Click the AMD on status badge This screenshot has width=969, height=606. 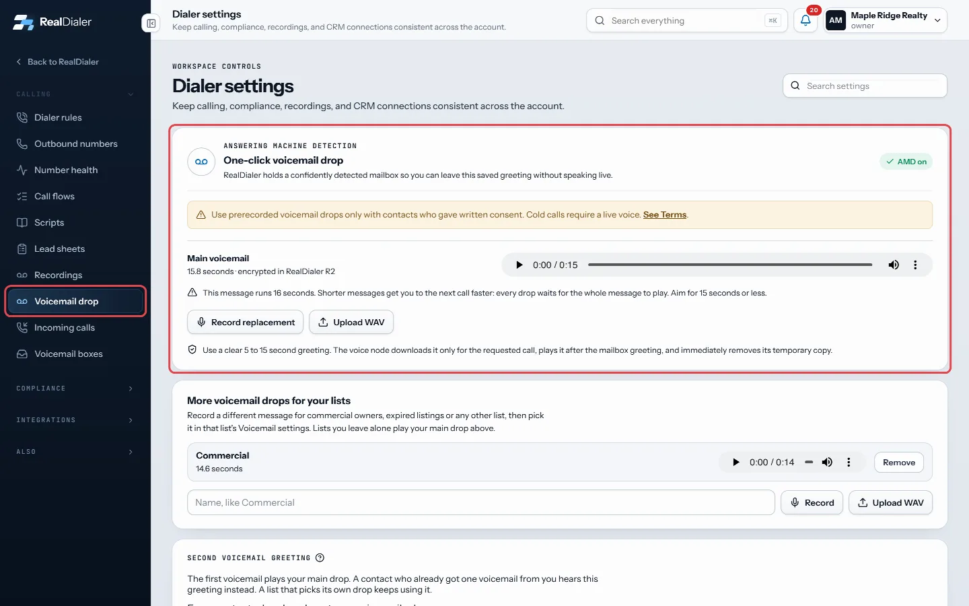tap(906, 162)
